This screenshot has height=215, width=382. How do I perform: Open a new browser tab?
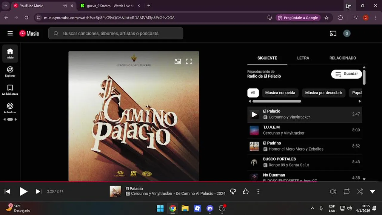[149, 6]
